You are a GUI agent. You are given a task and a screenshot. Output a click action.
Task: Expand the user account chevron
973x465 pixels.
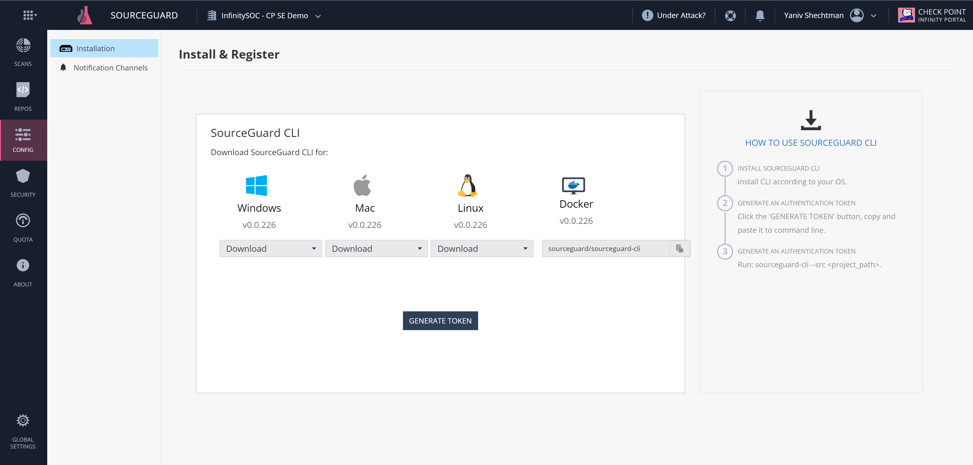click(873, 16)
